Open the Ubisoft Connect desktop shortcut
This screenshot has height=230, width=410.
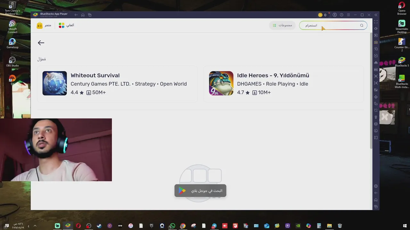click(x=12, y=27)
